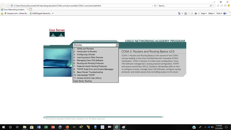Click the smiley feedback icon
The image size is (231, 130).
coord(229,6)
